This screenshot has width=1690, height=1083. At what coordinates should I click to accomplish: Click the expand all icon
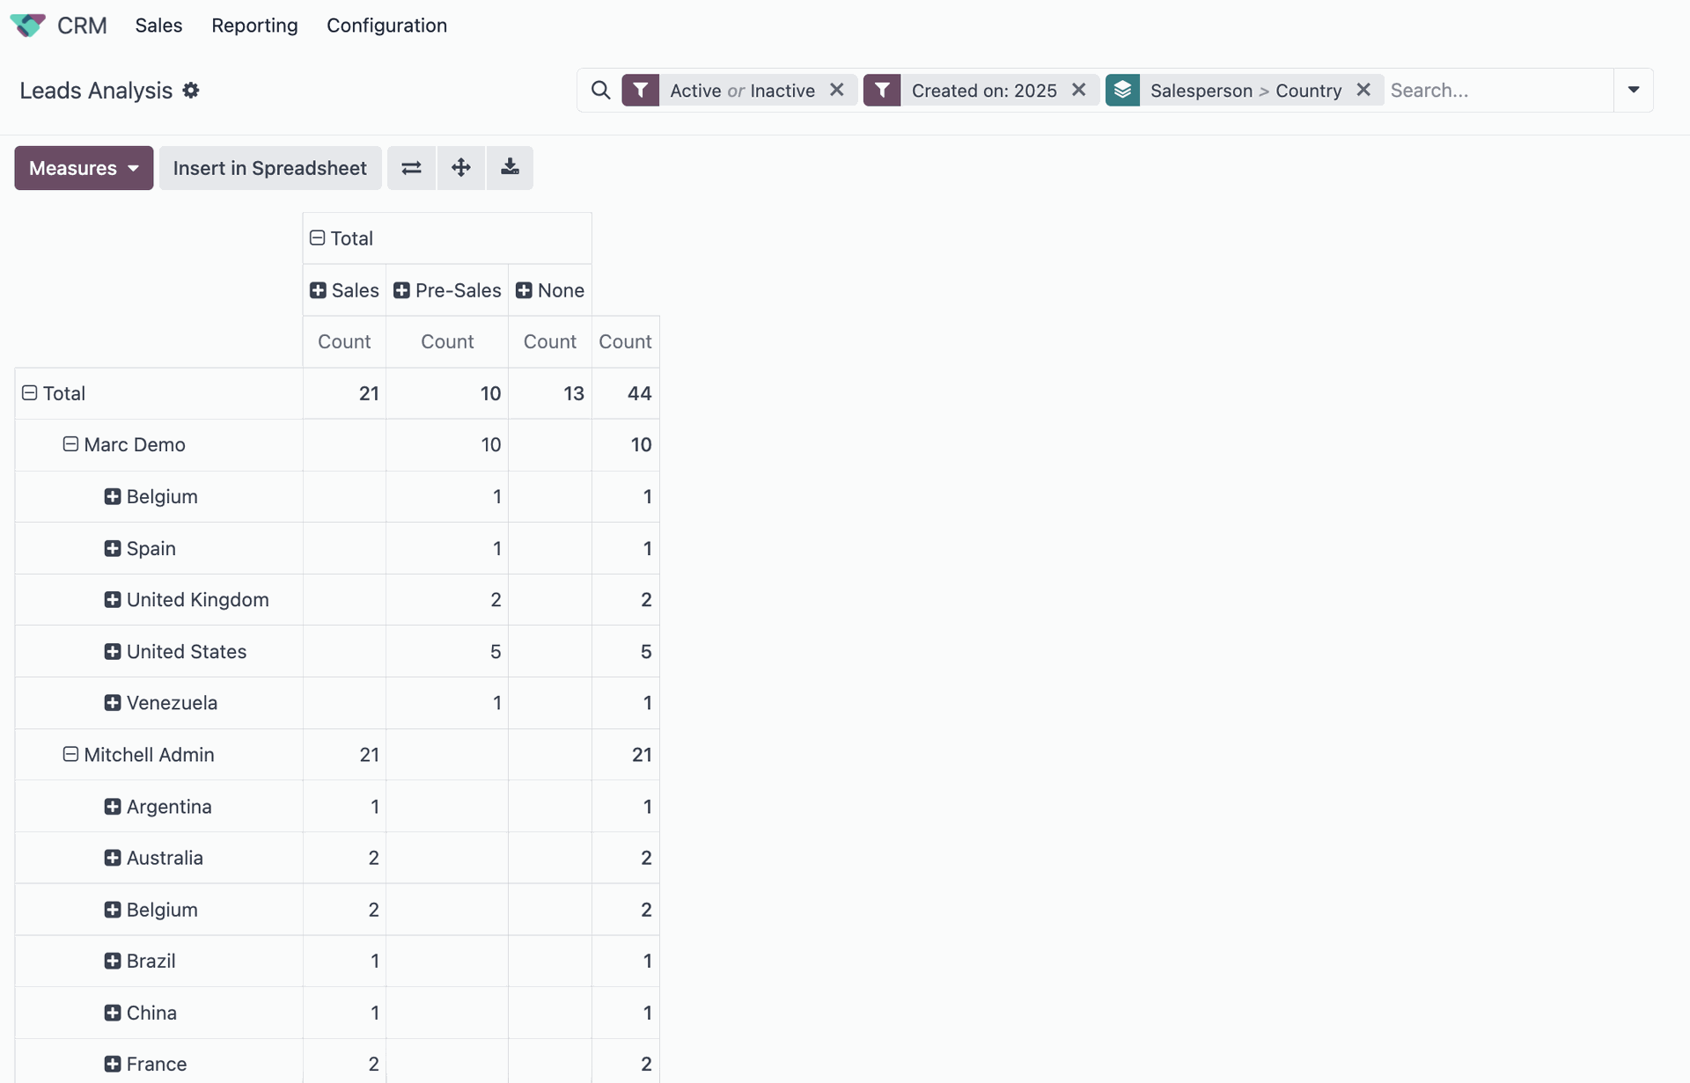point(460,168)
